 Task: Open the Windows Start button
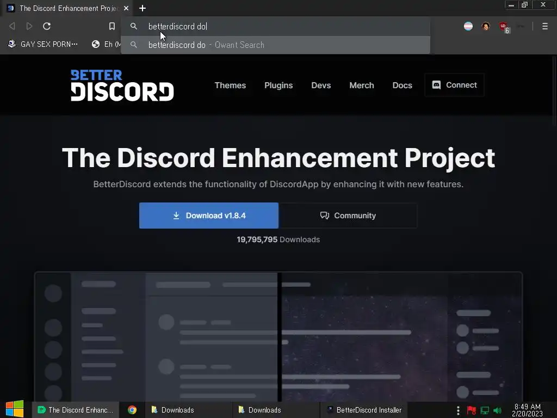15,409
